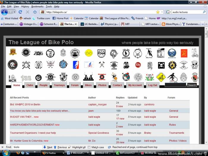This screenshot has height=156, width=208.
Task: Open the Photos / Videos forum link
Action: pyautogui.click(x=178, y=141)
